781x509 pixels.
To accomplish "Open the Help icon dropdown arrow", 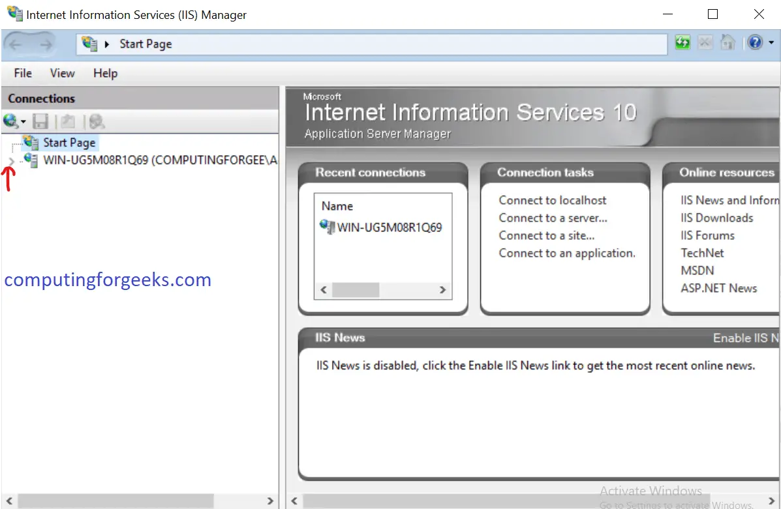I will pyautogui.click(x=771, y=43).
